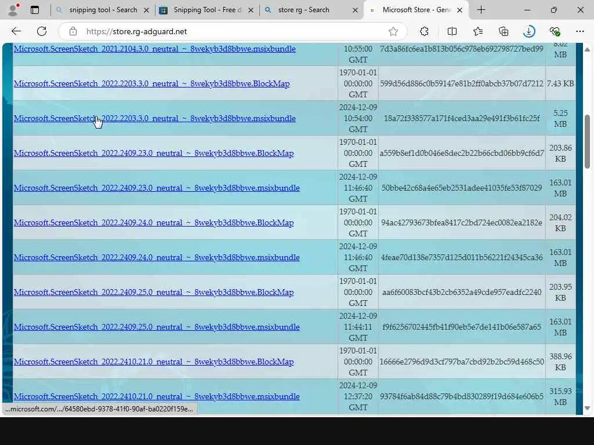The height and width of the screenshot is (445, 594).
Task: Download ScreenSketch 2022.2409.23.0 msixbundle
Action: pyautogui.click(x=157, y=188)
